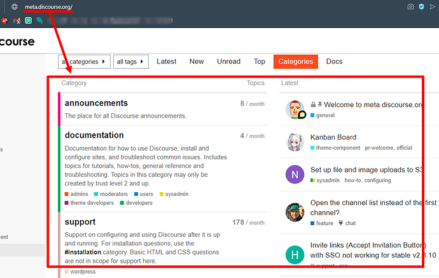Open the support category
Viewport: 439px width, 278px height.
coord(80,222)
